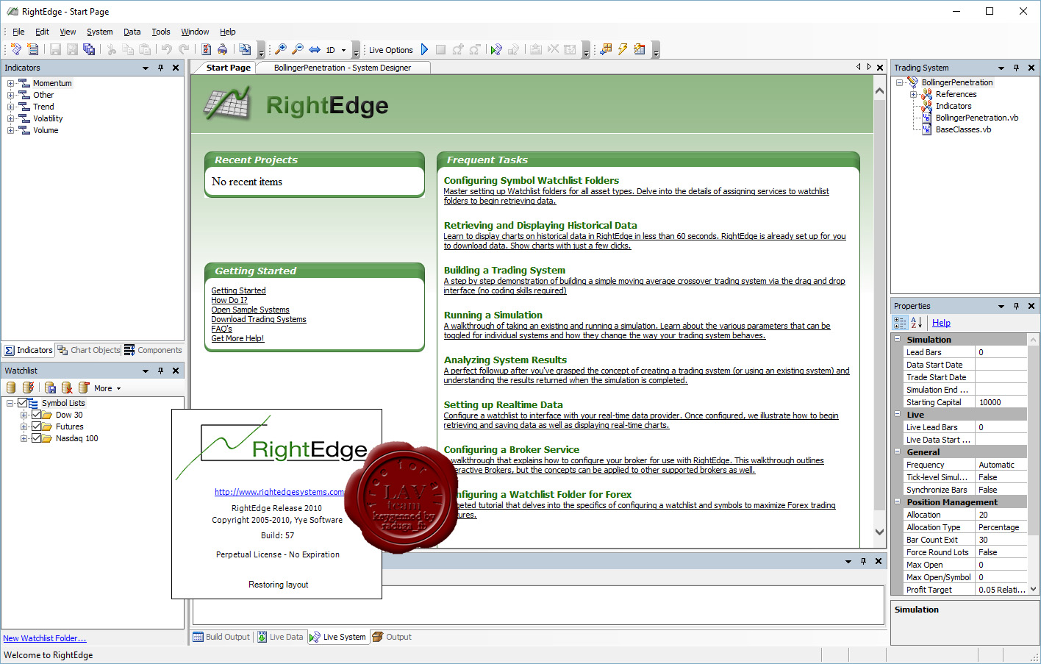
Task: Switch to Live Data tab
Action: pyautogui.click(x=280, y=637)
